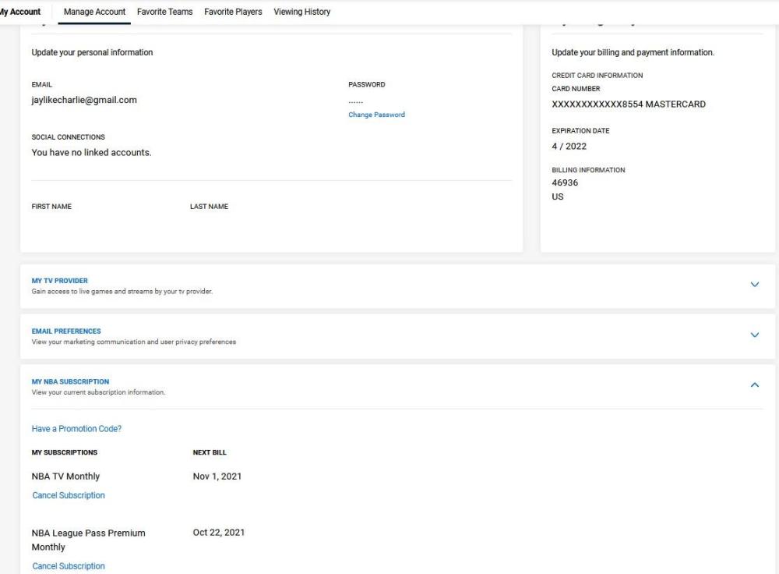The width and height of the screenshot is (779, 574).
Task: Cancel Subscription for NBA TV Monthly
Action: [69, 495]
